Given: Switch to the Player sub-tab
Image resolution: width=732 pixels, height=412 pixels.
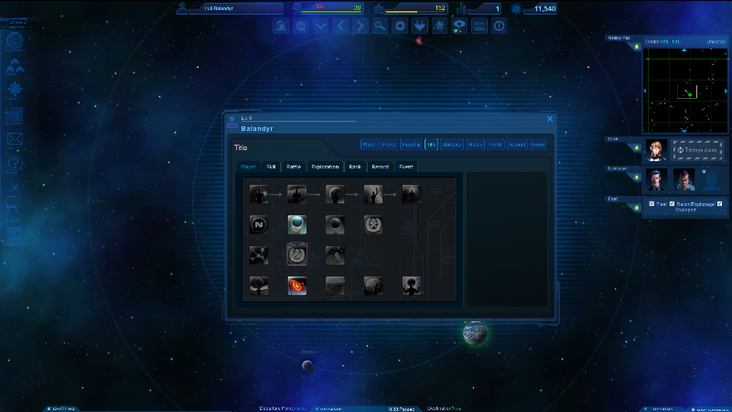Looking at the screenshot, I should 248,167.
